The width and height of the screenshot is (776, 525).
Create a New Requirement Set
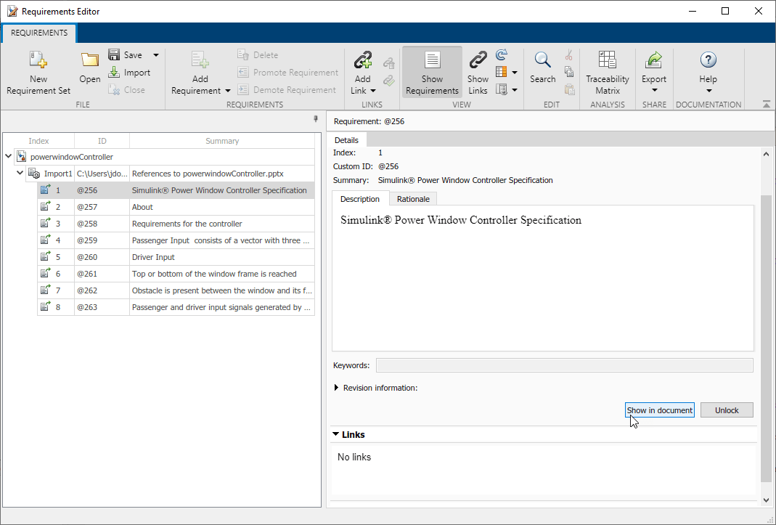[38, 71]
